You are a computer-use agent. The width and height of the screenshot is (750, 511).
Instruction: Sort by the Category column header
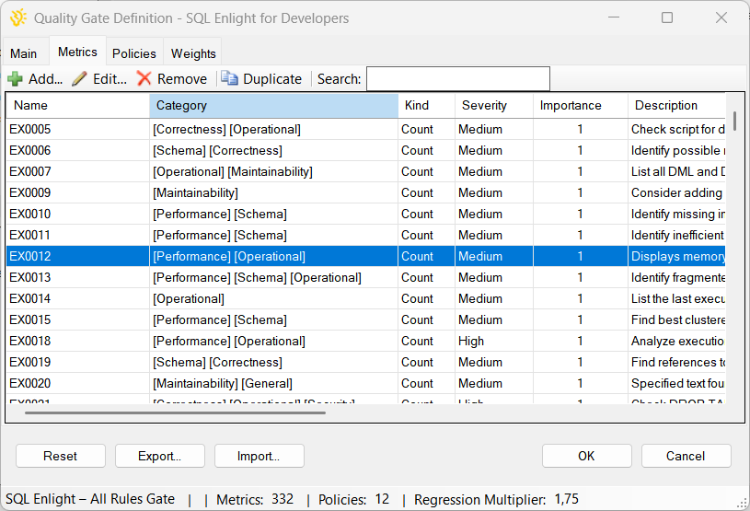273,105
